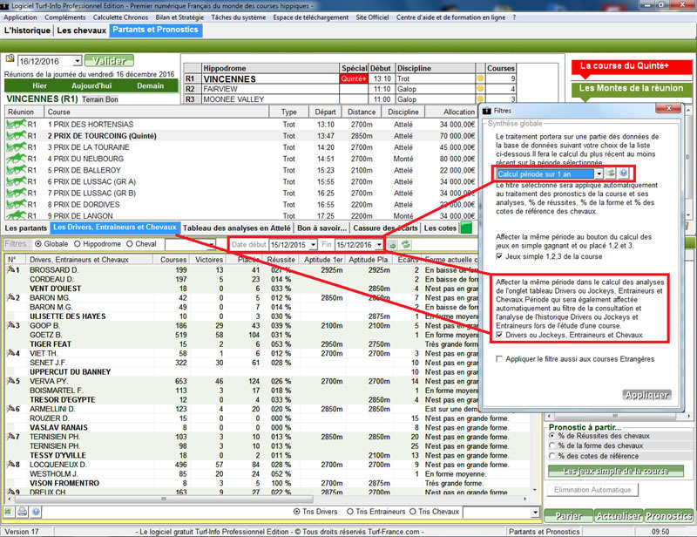Click the green refresh icon after the Fin date
The height and width of the screenshot is (537, 697).
[x=406, y=245]
